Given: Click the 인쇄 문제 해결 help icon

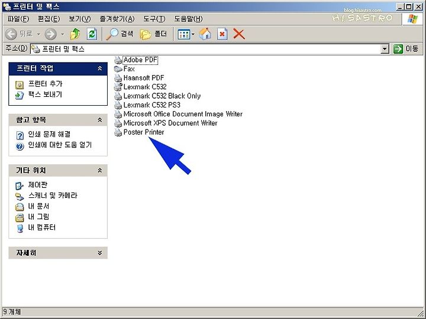Looking at the screenshot, I should [x=20, y=135].
